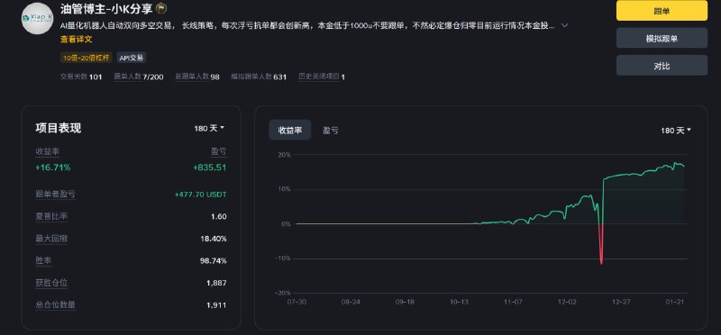Click the 98.74% win rate value
The height and width of the screenshot is (335, 721).
214,261
